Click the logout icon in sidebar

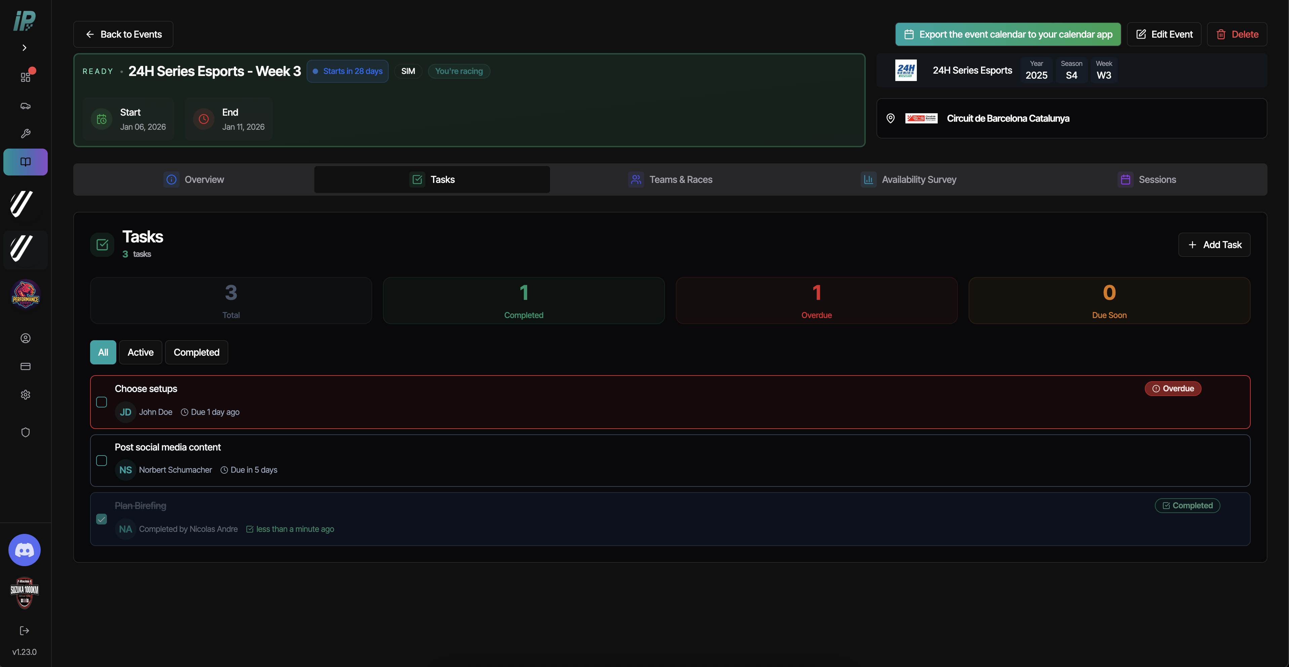tap(25, 630)
